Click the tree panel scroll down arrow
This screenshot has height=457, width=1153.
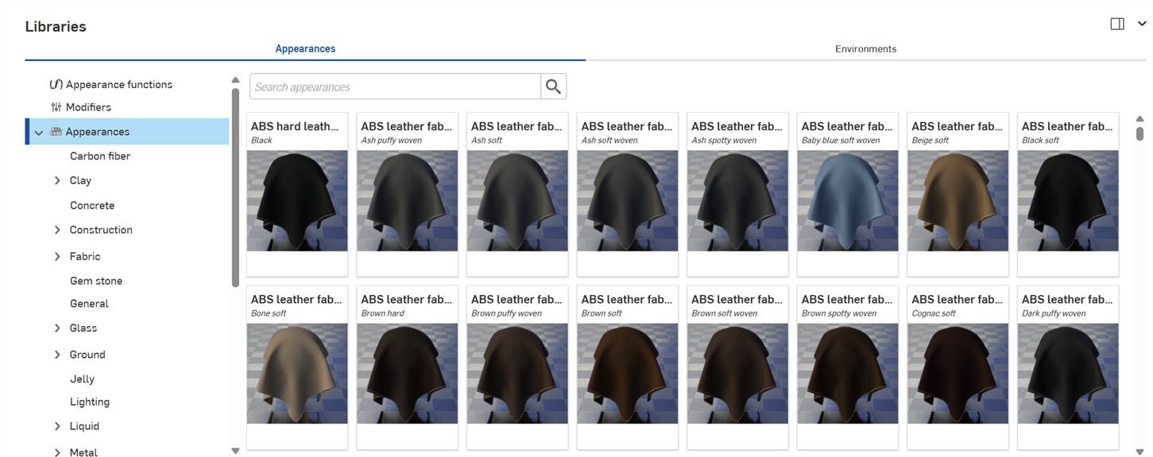click(x=235, y=451)
